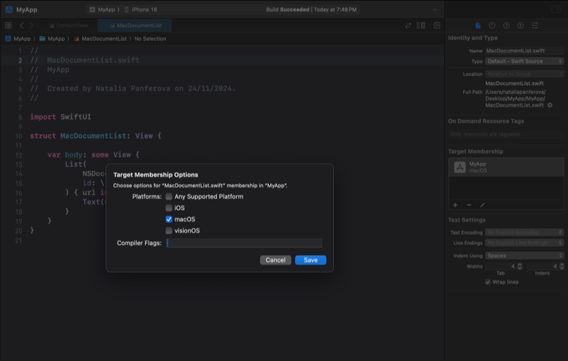
Task: Save the target membership options
Action: (310, 260)
